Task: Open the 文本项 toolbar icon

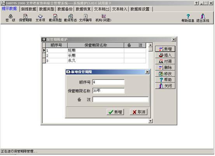Action: (x=40, y=18)
